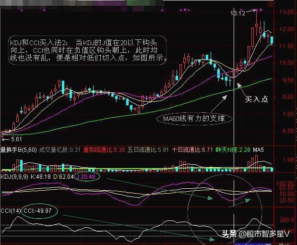This screenshot has width=297, height=245.
Task: Click the 100.00 KDJ axis label
Action: [x=285, y=184]
